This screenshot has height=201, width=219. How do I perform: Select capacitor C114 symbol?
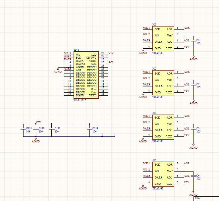[x=89, y=128]
